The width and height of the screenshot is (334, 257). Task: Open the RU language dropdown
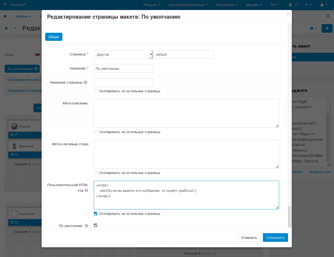(275, 5)
